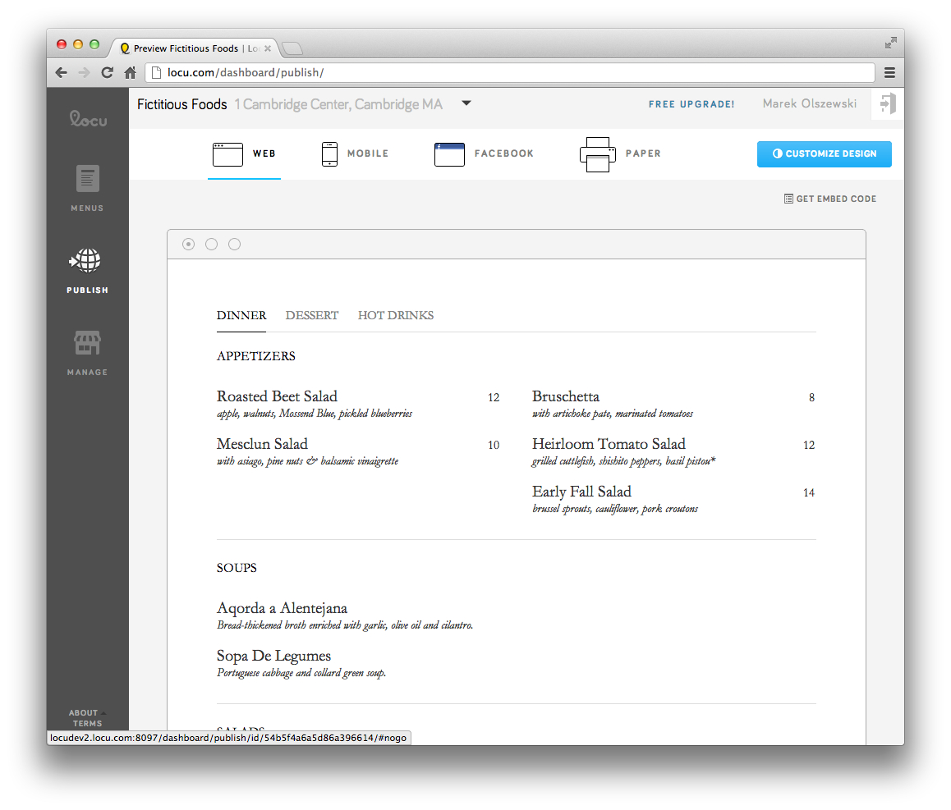The height and width of the screenshot is (810, 951).
Task: Click the address bar URL field
Action: coord(510,73)
